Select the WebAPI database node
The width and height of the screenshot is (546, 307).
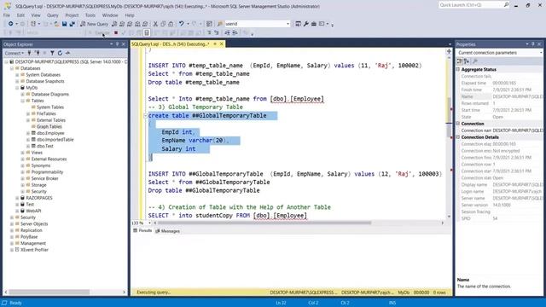[x=33, y=211]
